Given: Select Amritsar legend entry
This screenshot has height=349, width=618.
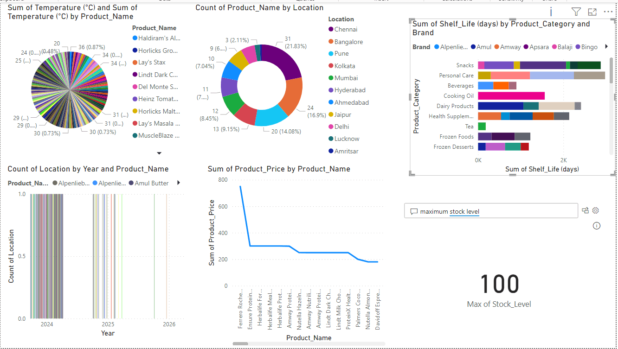Looking at the screenshot, I should 343,151.
